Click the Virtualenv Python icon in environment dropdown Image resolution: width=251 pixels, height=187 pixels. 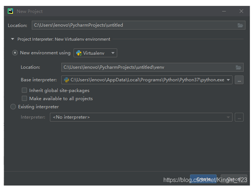coord(79,53)
